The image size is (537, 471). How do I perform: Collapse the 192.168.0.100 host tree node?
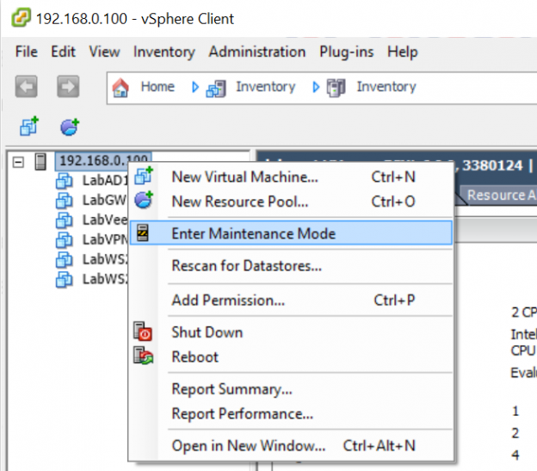18,162
